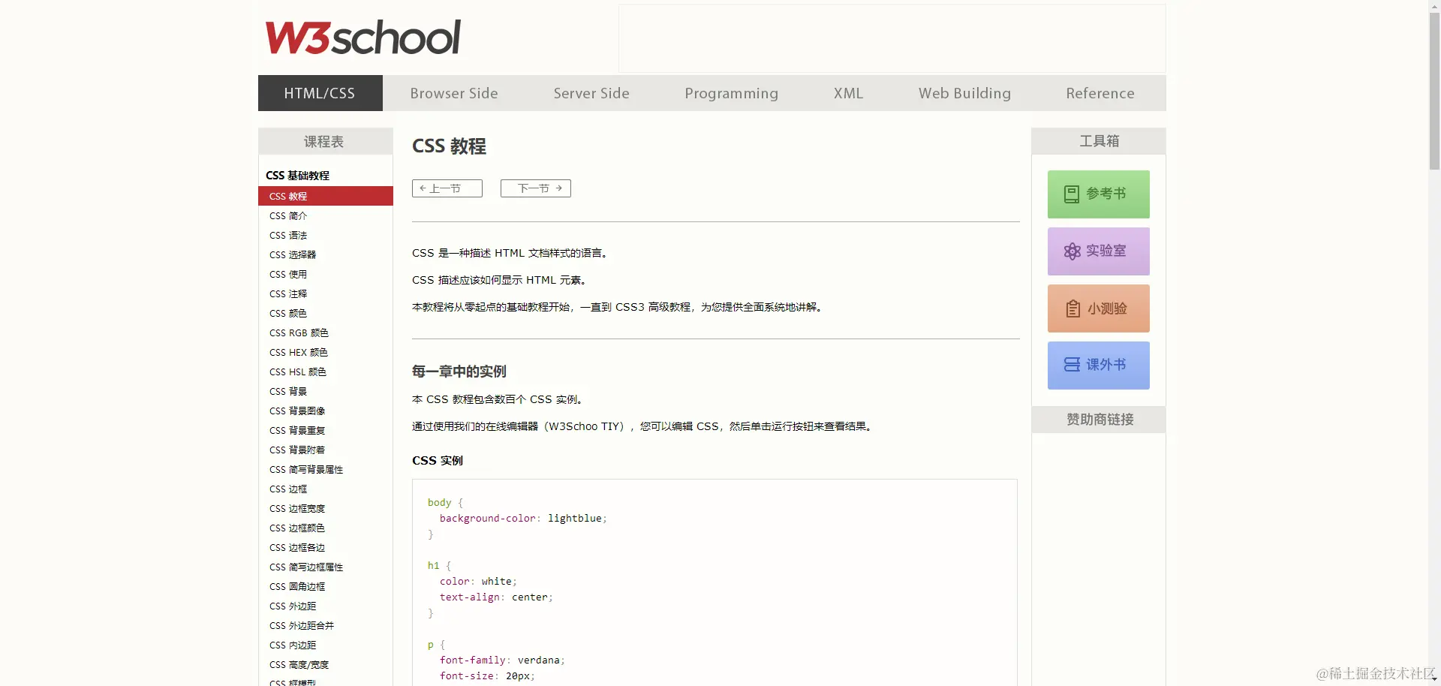1441x686 pixels.
Task: Open the Reference tab
Action: [1100, 93]
